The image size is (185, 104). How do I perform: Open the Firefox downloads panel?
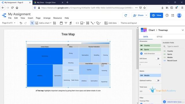pos(162,8)
